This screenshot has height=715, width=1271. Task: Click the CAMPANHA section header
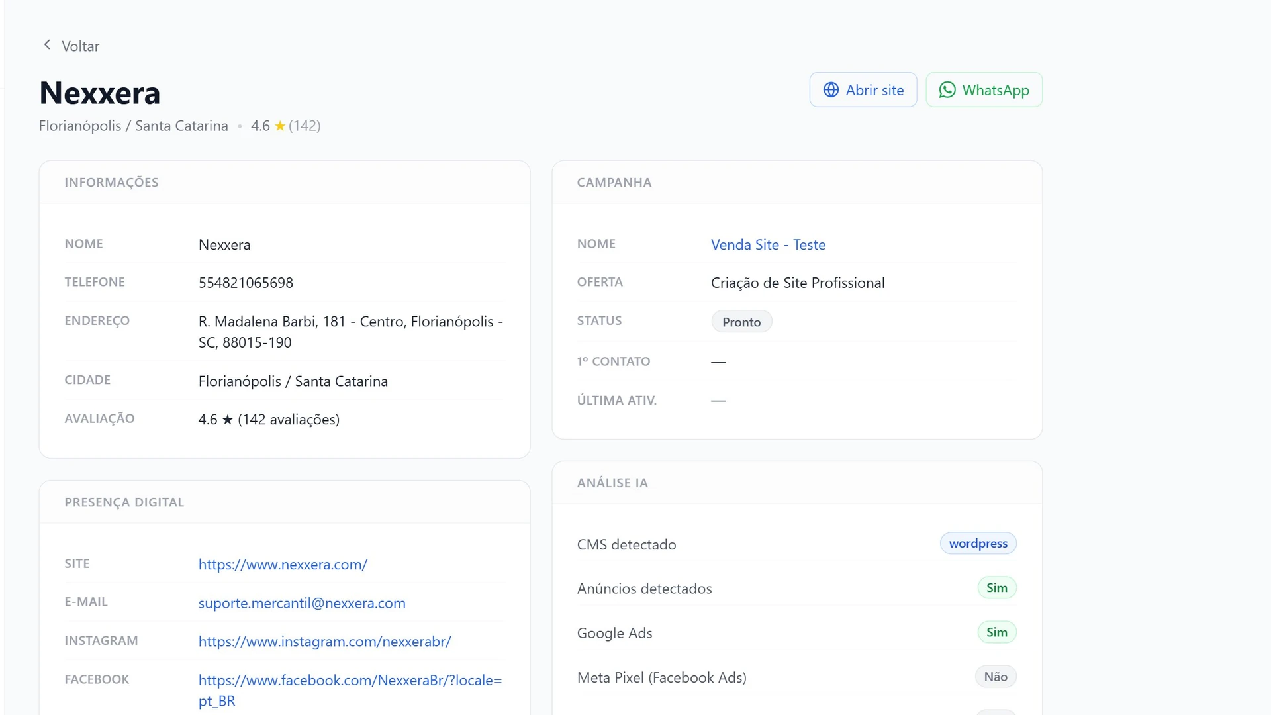[614, 183]
